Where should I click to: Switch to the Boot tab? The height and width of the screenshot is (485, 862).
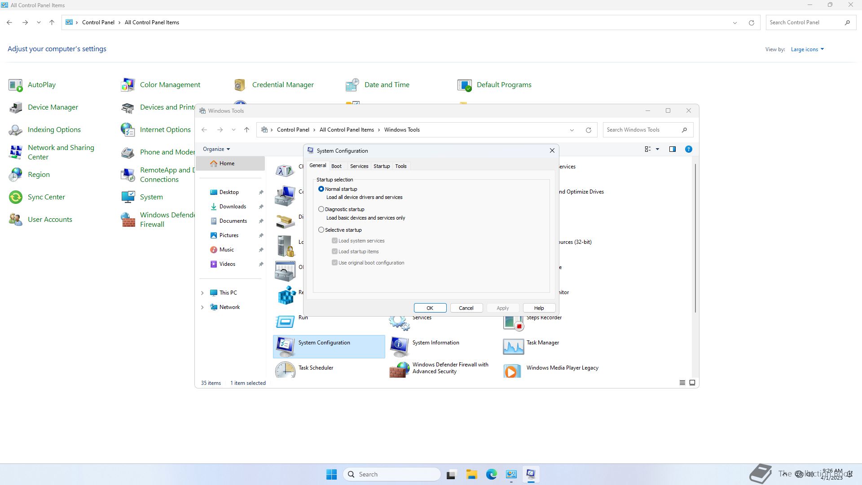tap(336, 166)
